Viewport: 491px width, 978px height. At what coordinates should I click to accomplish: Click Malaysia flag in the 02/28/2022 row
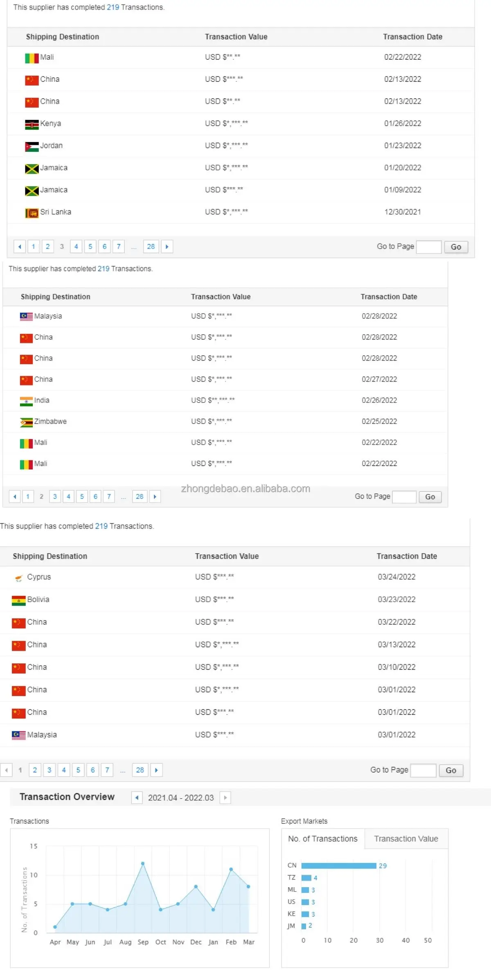tap(26, 316)
